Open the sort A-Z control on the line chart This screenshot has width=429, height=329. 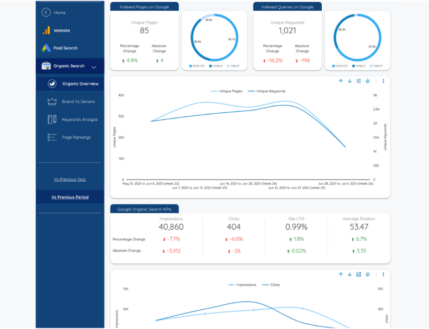tap(367, 81)
